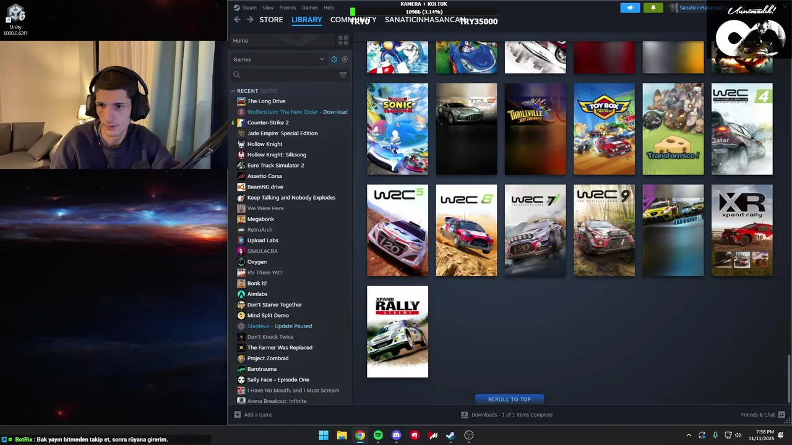
Task: Toggle the ready-to-play filter icon
Action: pos(345,59)
